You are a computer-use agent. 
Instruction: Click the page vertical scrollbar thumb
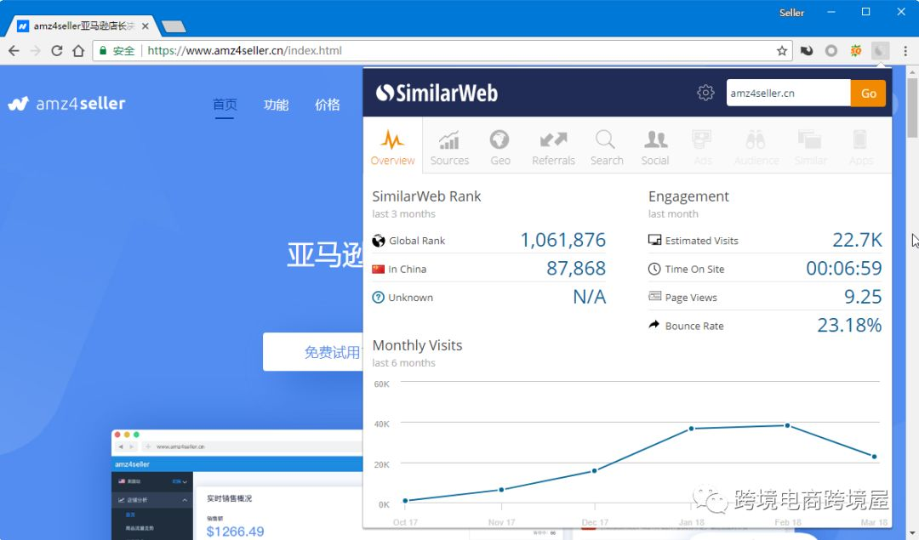912,107
